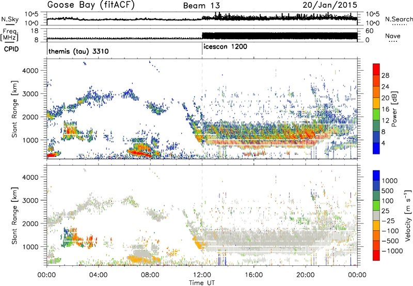Click the 04:00 time tick label

pos(98,275)
